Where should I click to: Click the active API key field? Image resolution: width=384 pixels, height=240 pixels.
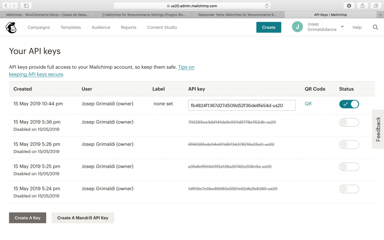click(242, 105)
